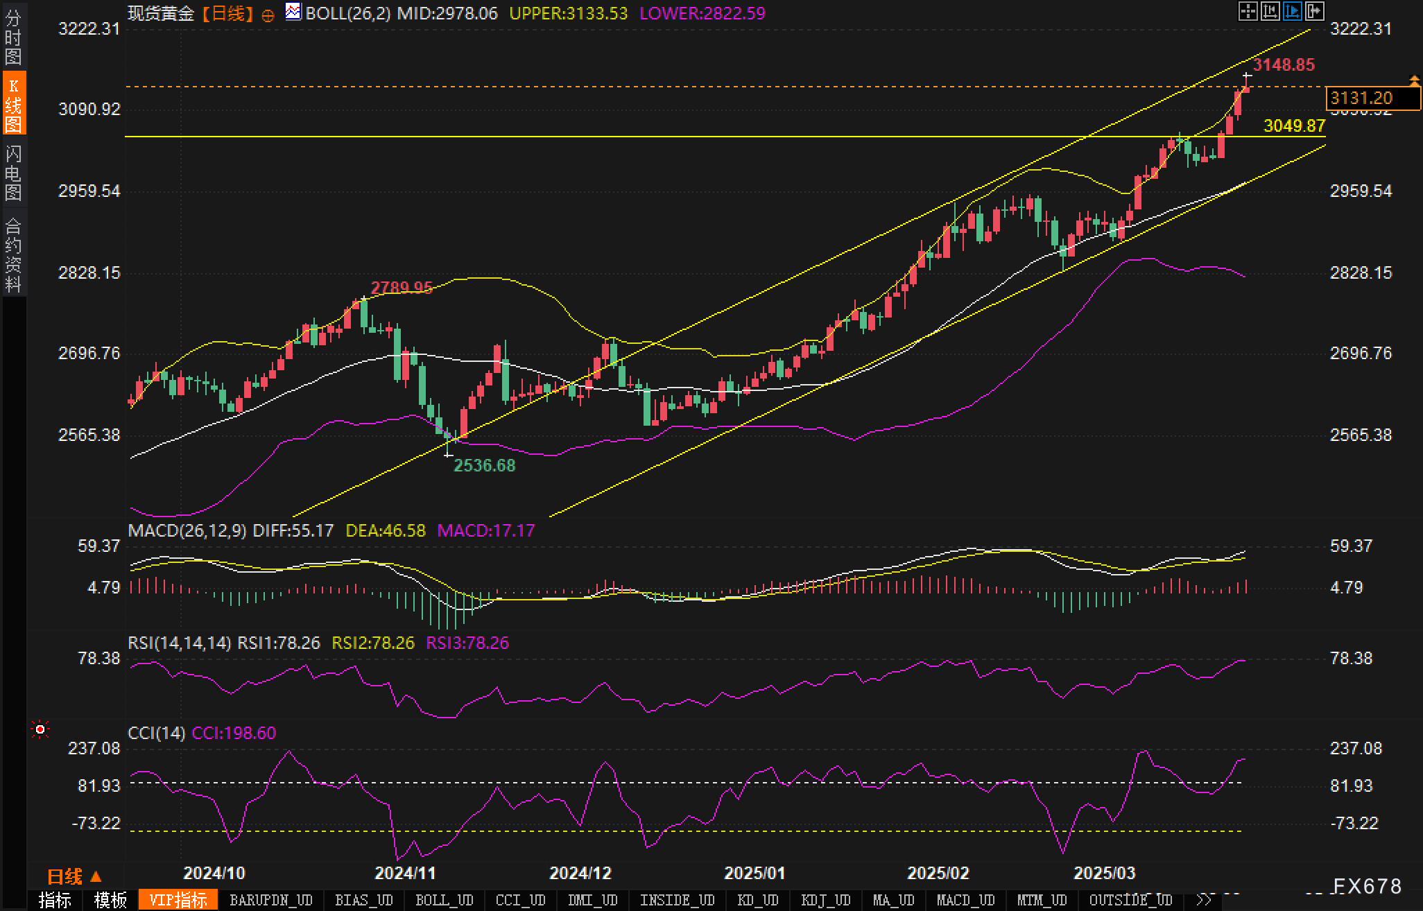This screenshot has width=1423, height=911.
Task: Toggle the VIP指标 tab
Action: point(178,900)
